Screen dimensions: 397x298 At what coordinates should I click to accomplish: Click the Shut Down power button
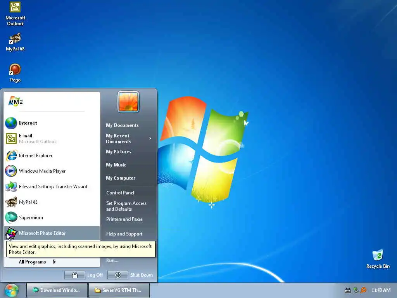click(118, 275)
